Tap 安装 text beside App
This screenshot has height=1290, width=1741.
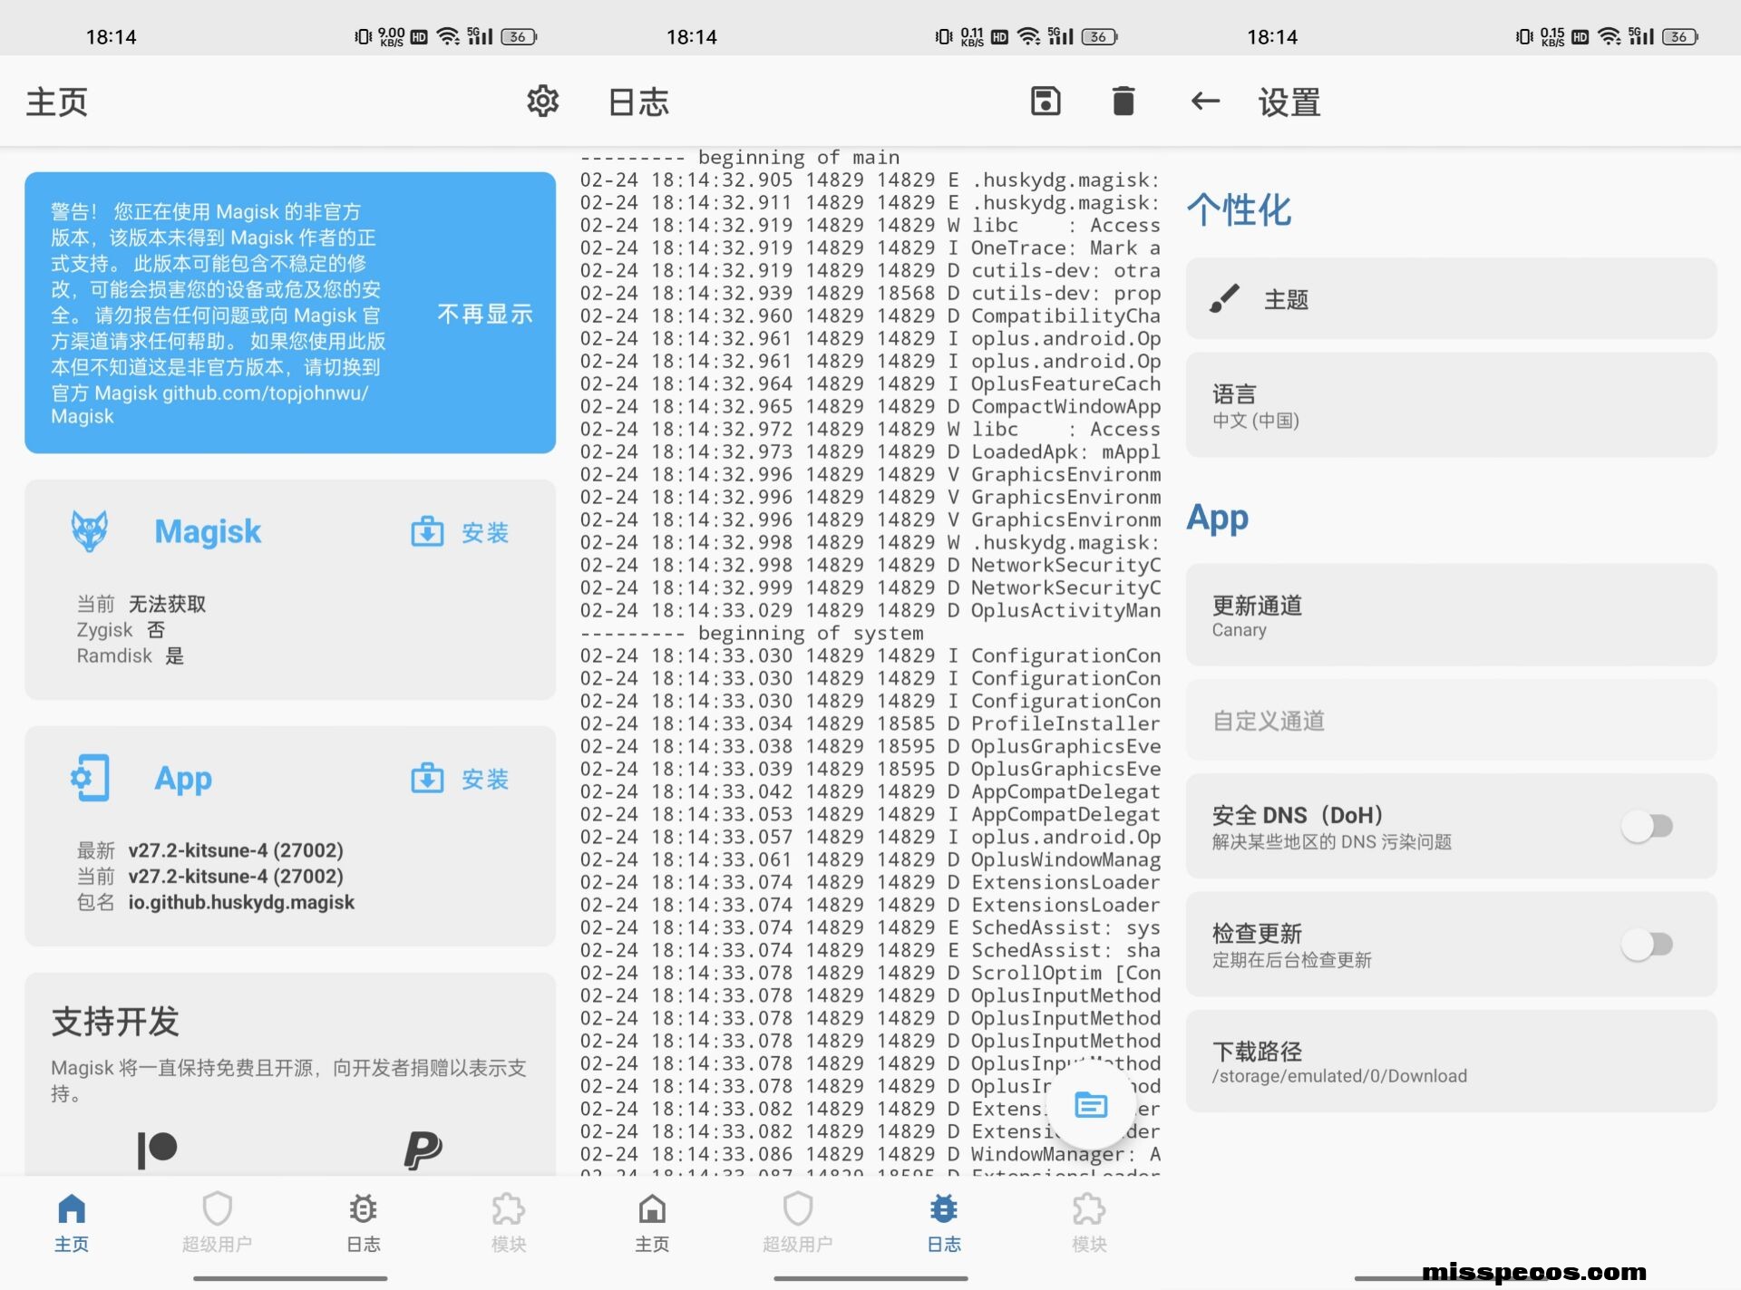click(485, 779)
